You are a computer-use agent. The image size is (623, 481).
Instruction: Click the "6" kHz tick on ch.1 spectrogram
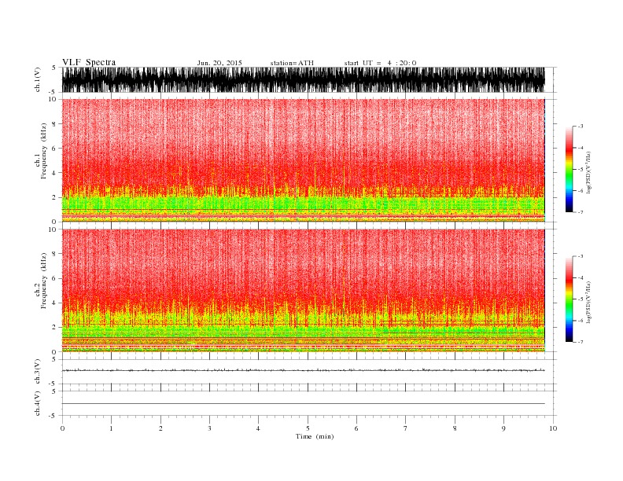[x=54, y=149]
